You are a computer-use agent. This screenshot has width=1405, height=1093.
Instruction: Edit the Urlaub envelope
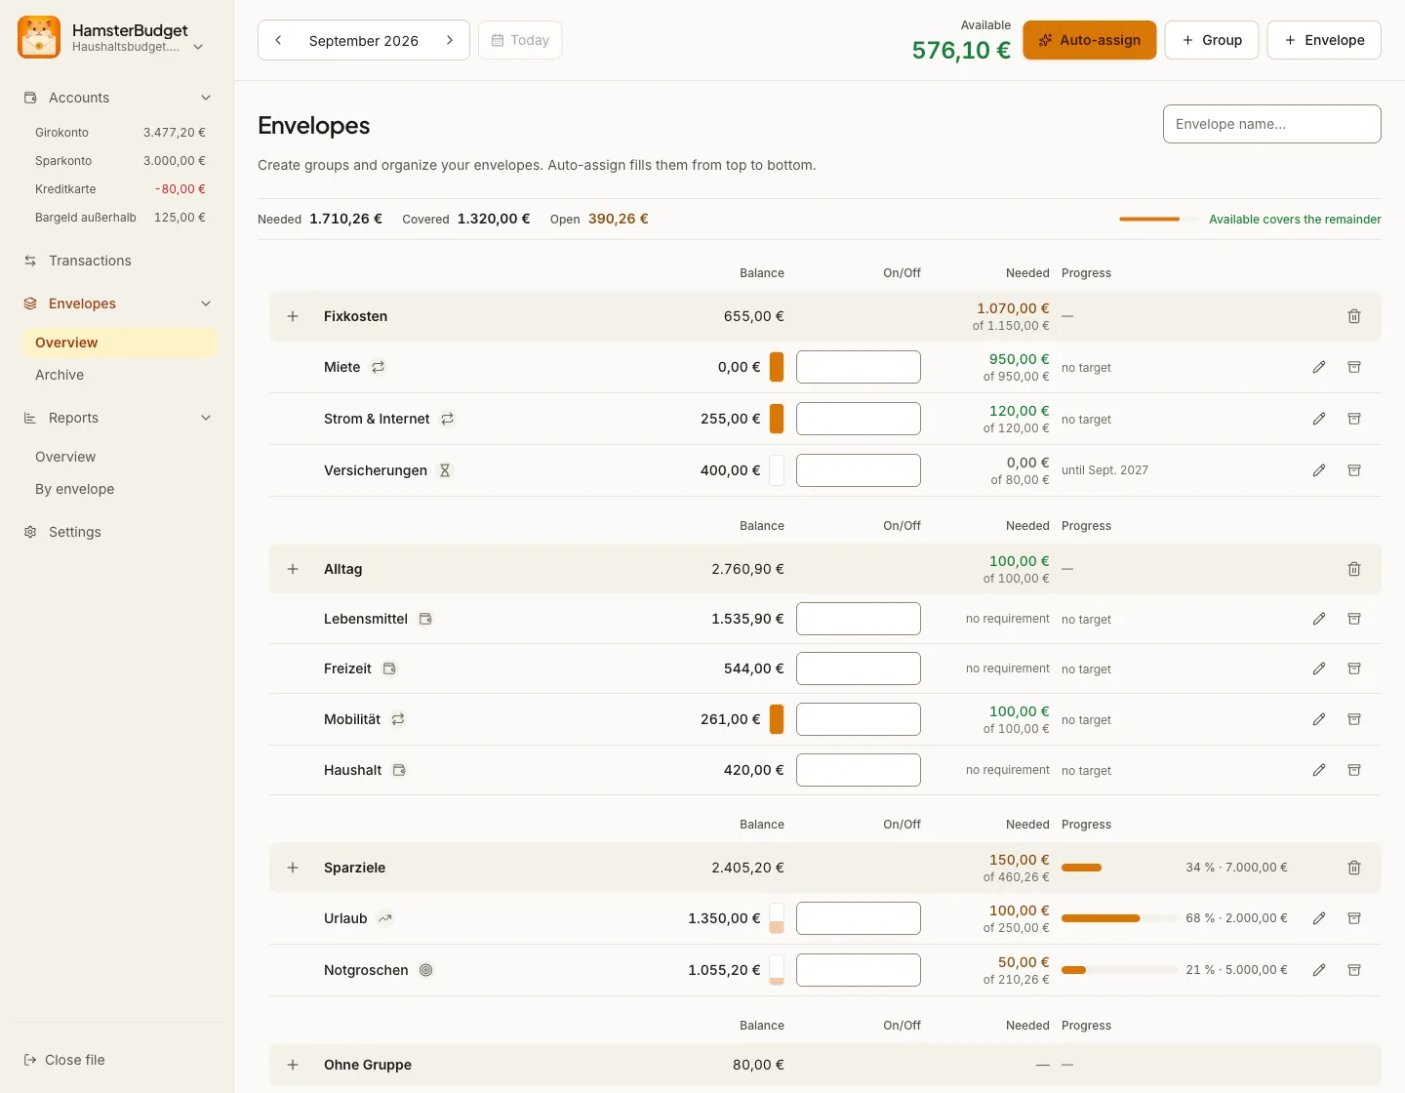pos(1319,918)
